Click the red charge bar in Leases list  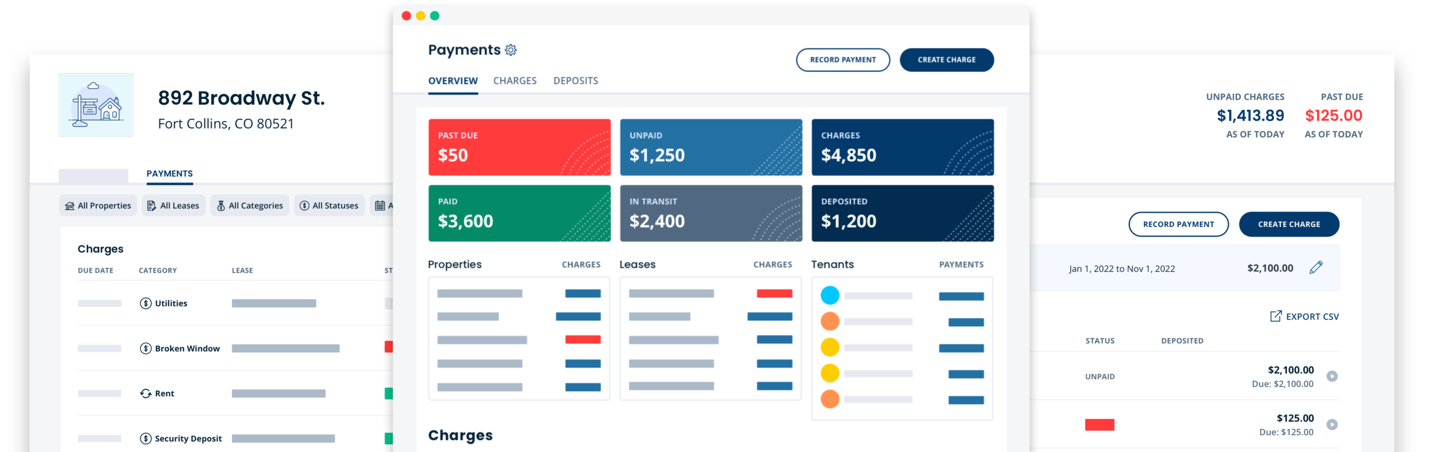[x=775, y=293]
